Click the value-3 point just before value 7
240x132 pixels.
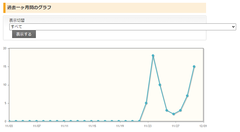click(180, 110)
